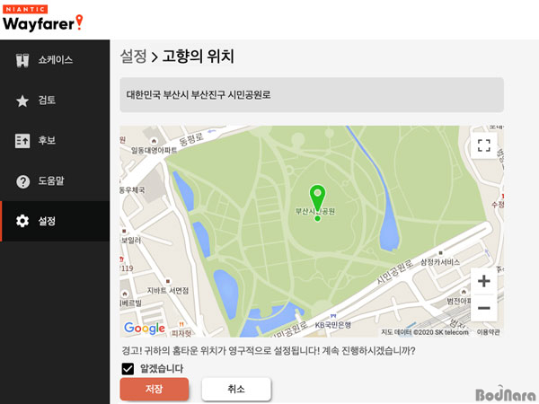Click the KB국민은행 map label
The image size is (539, 404).
333,325
